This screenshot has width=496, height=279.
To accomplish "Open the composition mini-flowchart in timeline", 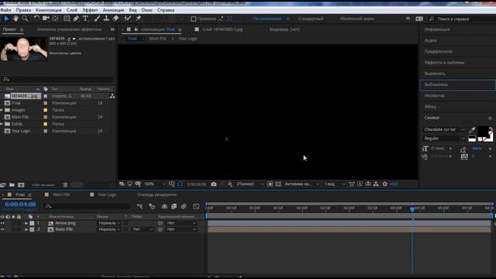I will click(x=139, y=207).
